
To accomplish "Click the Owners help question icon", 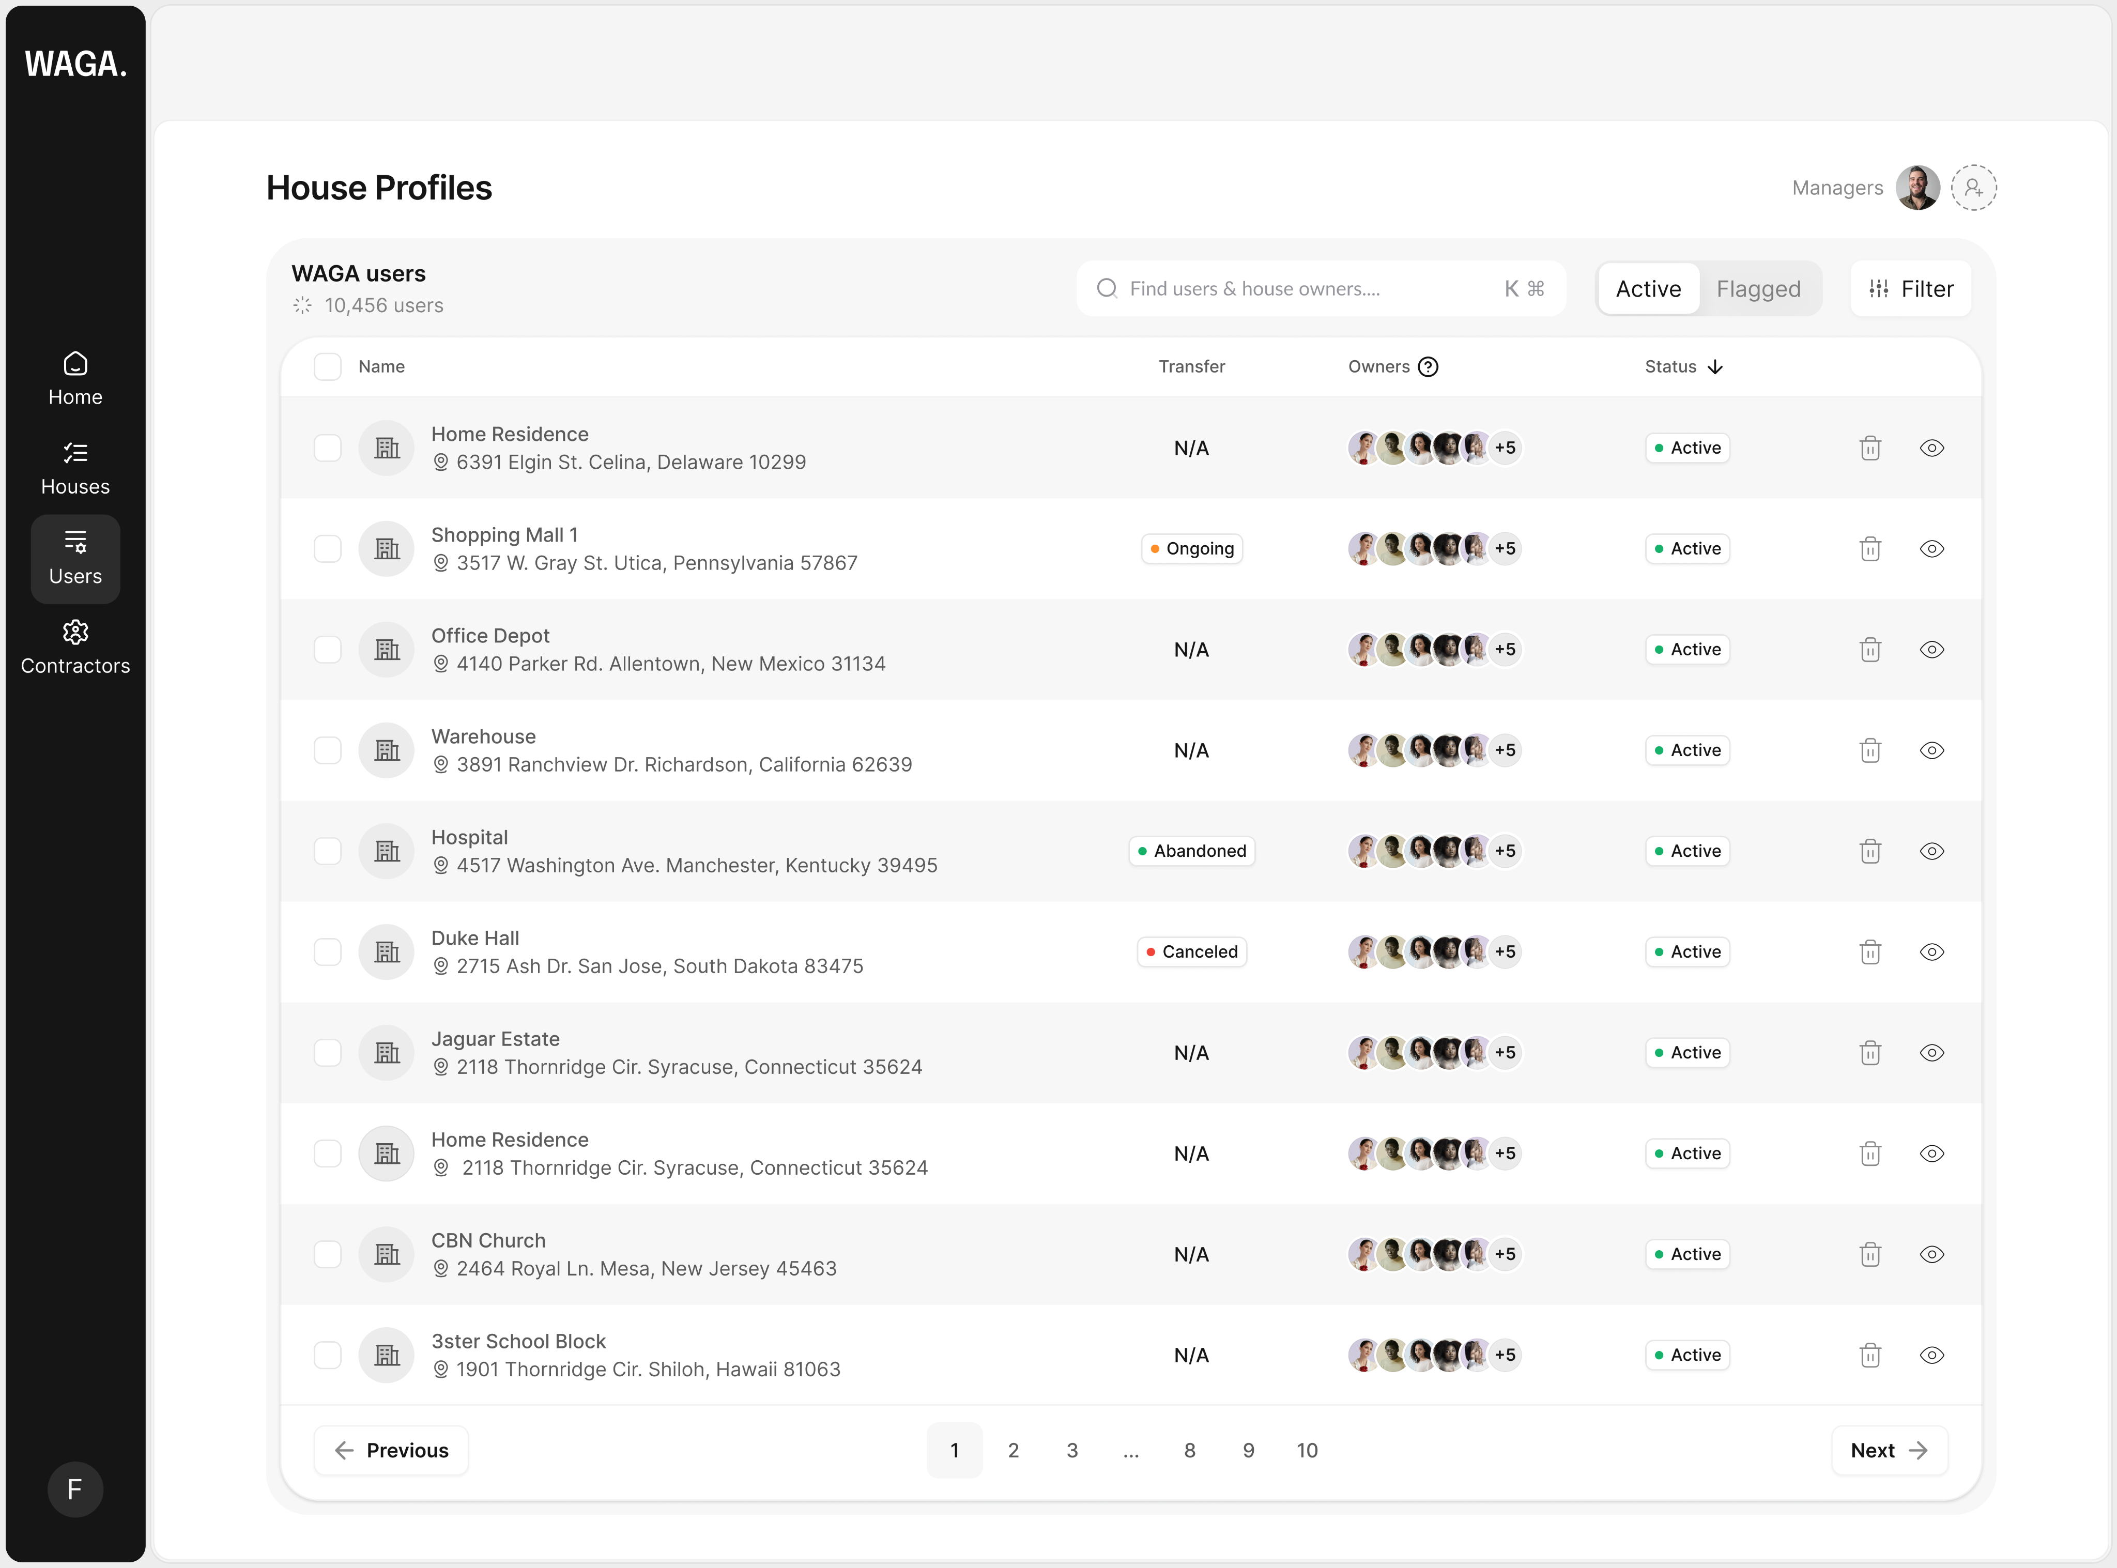I will tap(1428, 367).
